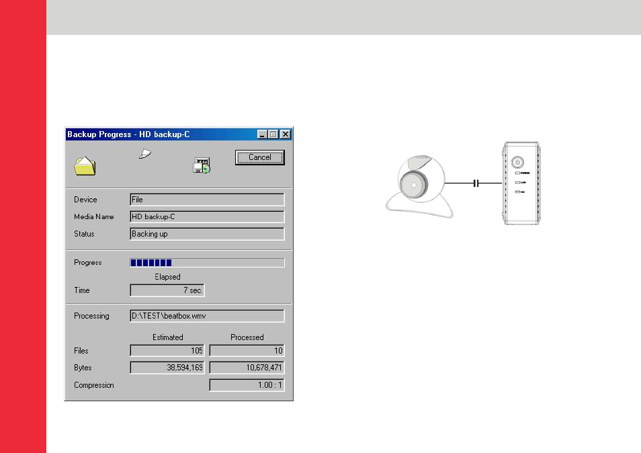Click the Status field showing Backing up
The width and height of the screenshot is (641, 453).
[207, 234]
